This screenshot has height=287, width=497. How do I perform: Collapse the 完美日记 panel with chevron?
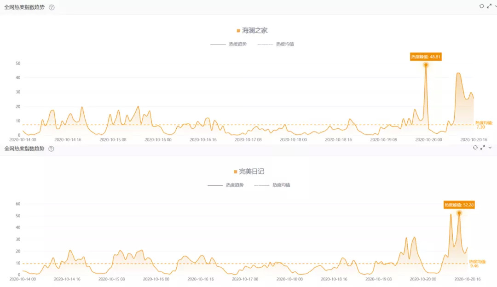point(490,147)
